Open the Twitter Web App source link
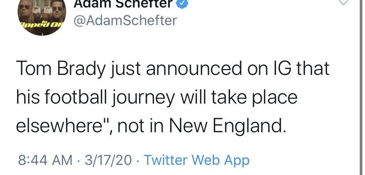Image resolution: width=365 pixels, height=175 pixels. [x=197, y=160]
